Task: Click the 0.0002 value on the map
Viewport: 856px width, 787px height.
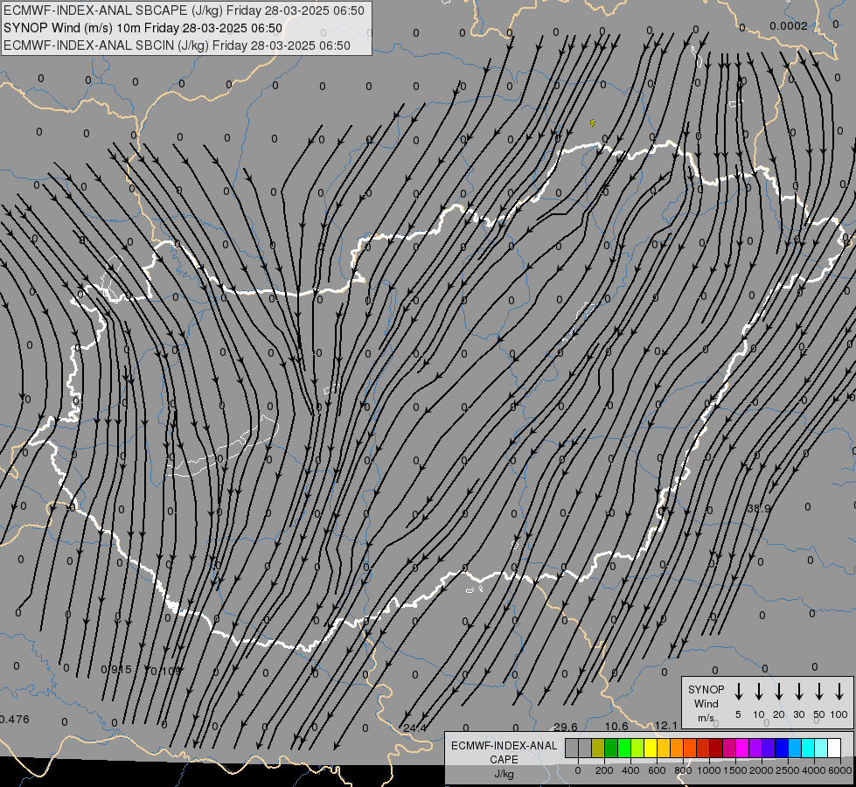Action: pos(789,26)
